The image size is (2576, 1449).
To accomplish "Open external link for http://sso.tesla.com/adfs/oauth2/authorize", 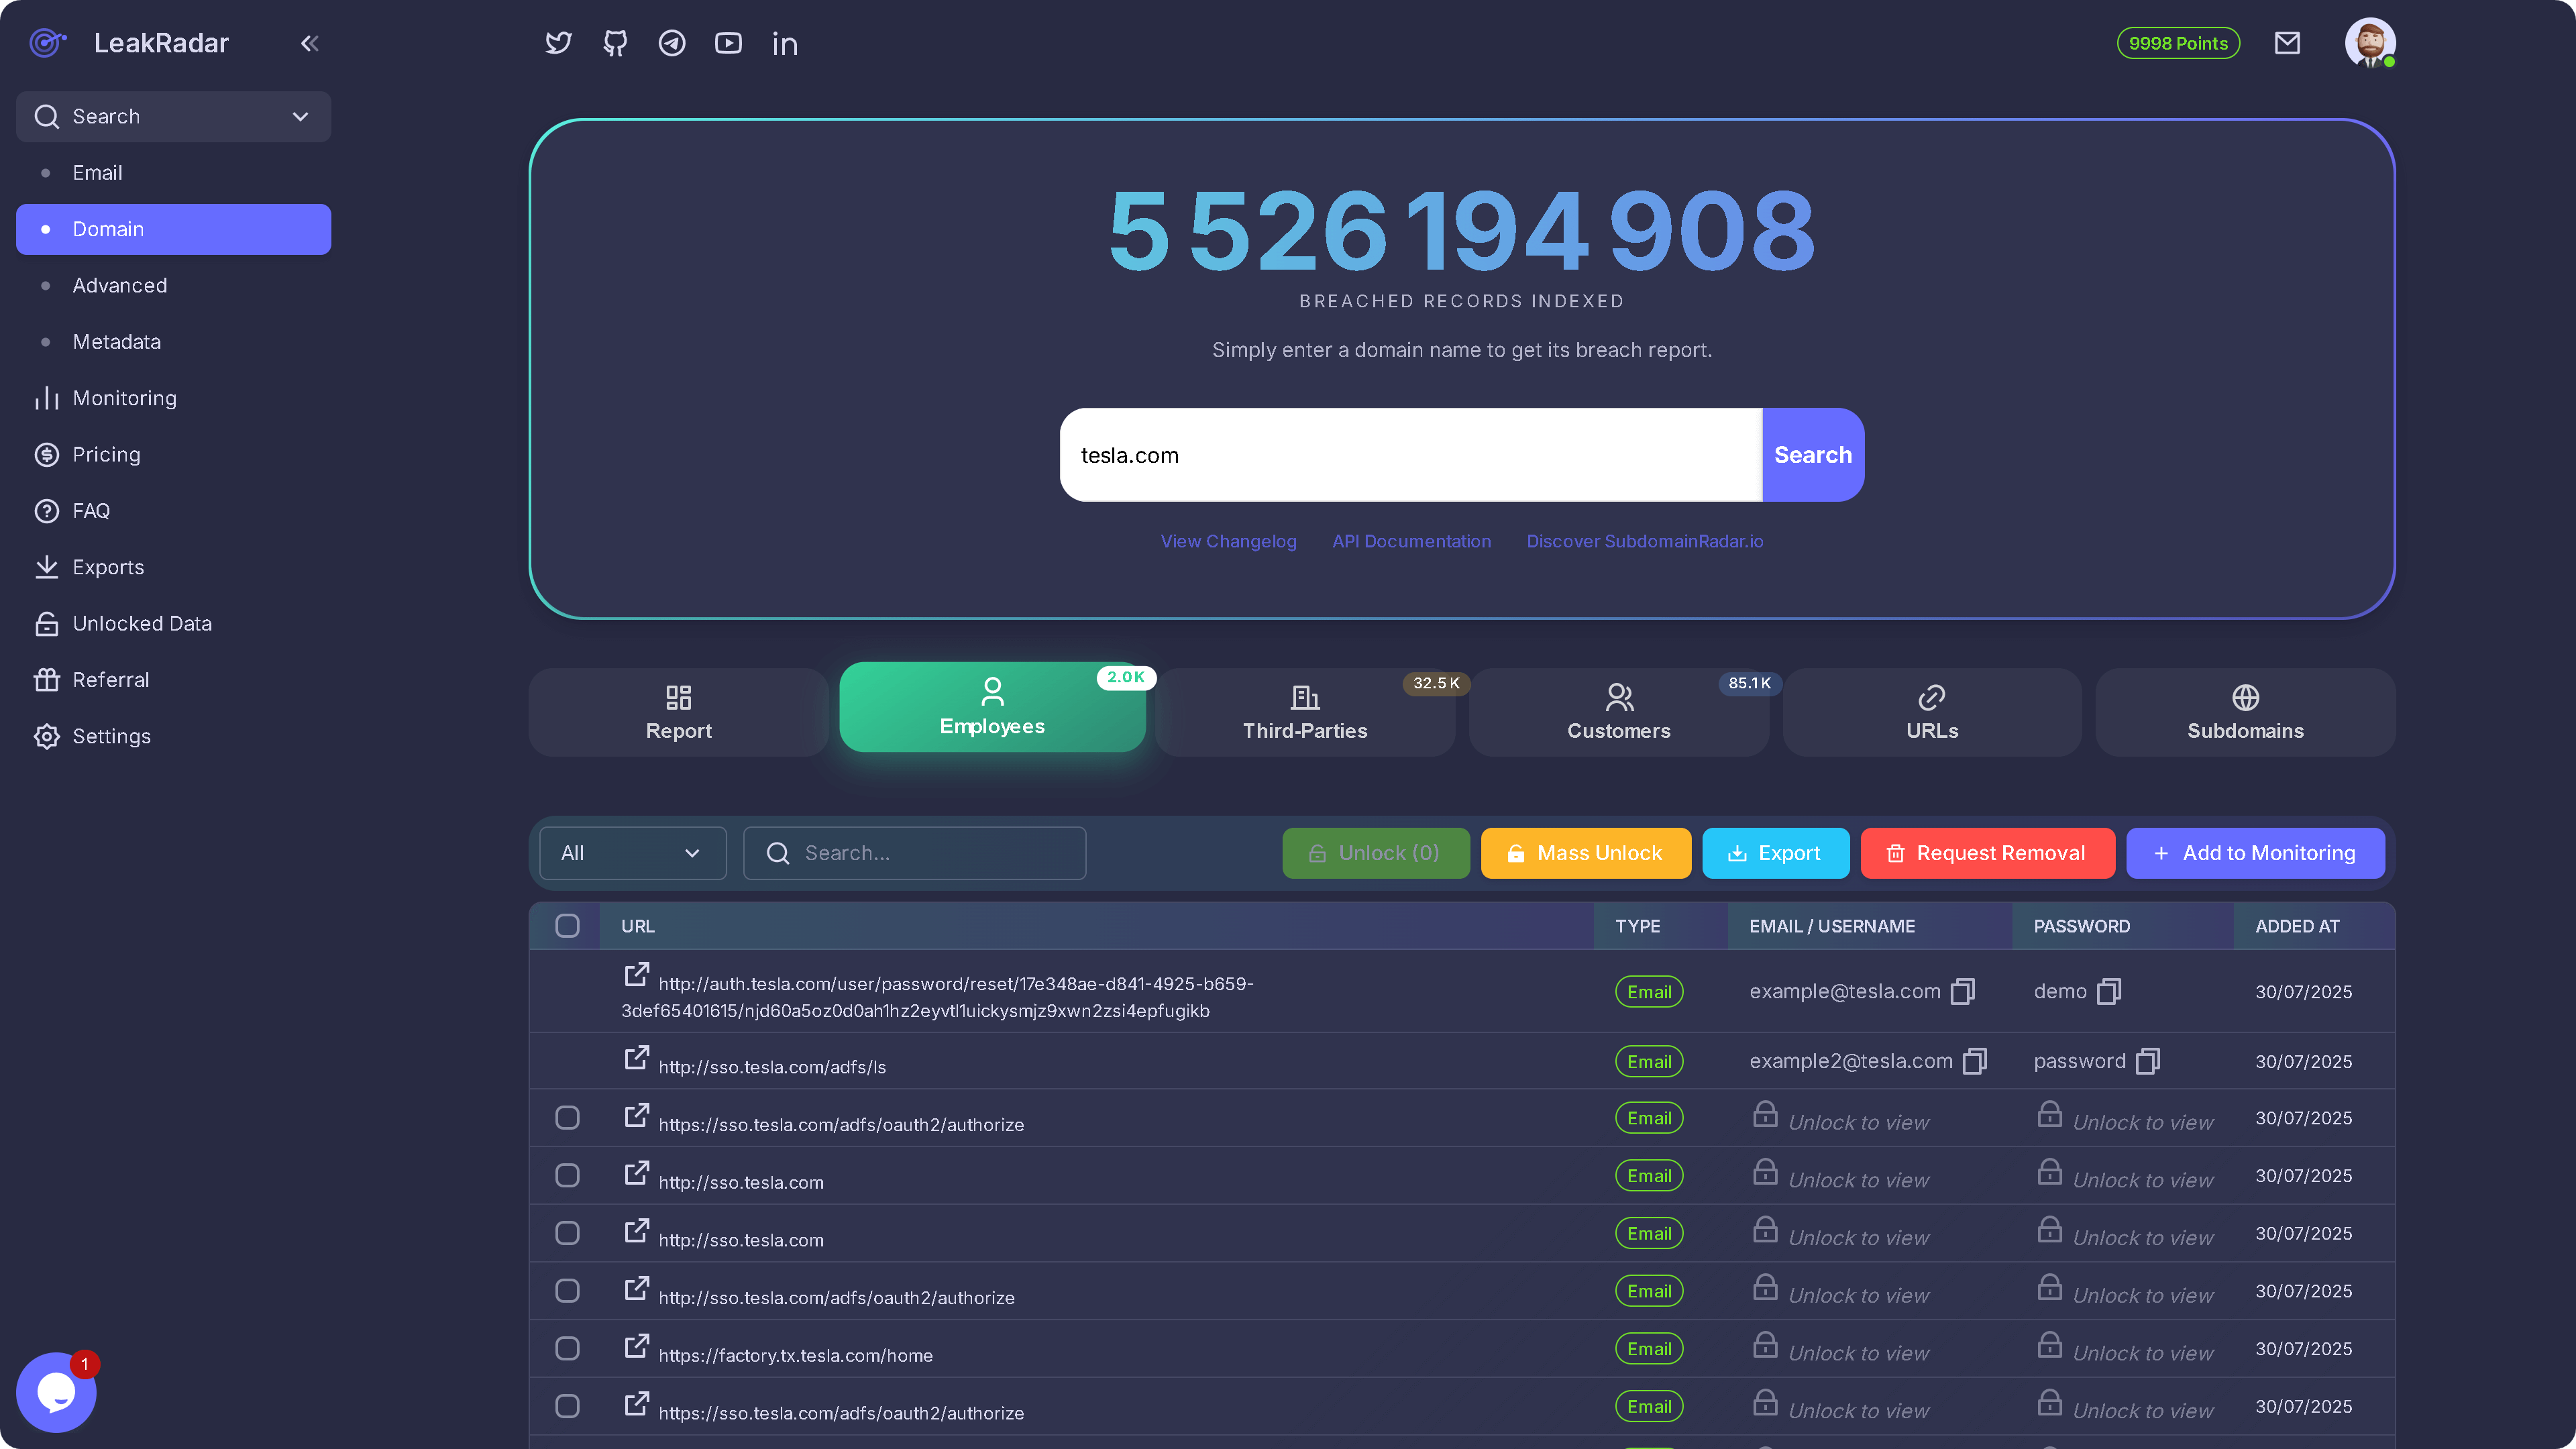I will click(636, 1289).
